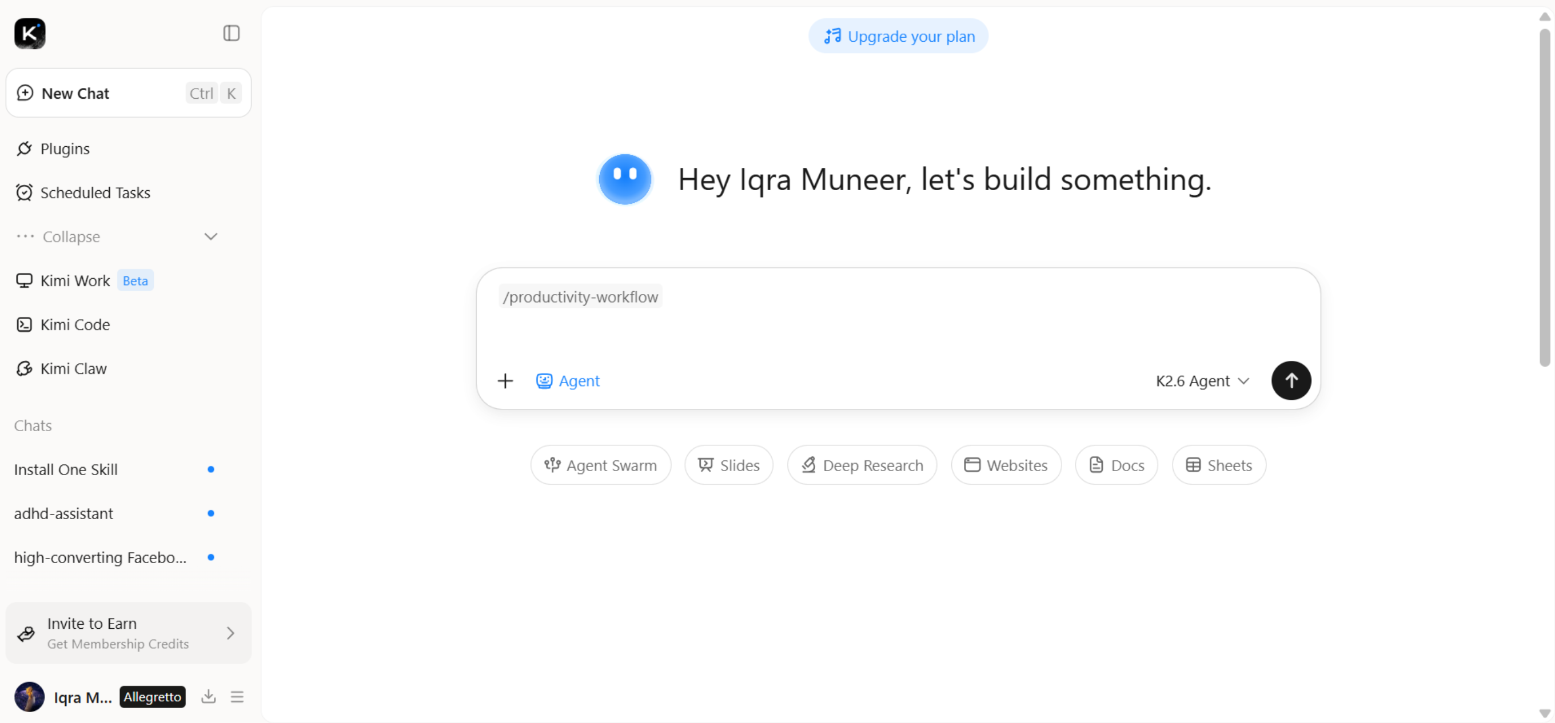Click the Kimi Claw icon
The image size is (1555, 723).
(x=24, y=368)
